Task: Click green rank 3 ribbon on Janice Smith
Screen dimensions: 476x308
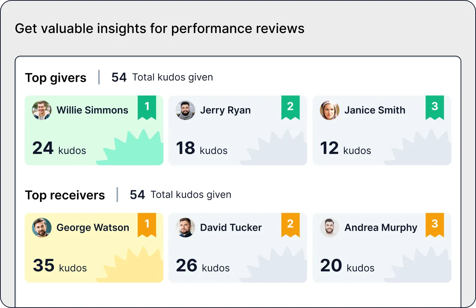Action: pyautogui.click(x=435, y=107)
